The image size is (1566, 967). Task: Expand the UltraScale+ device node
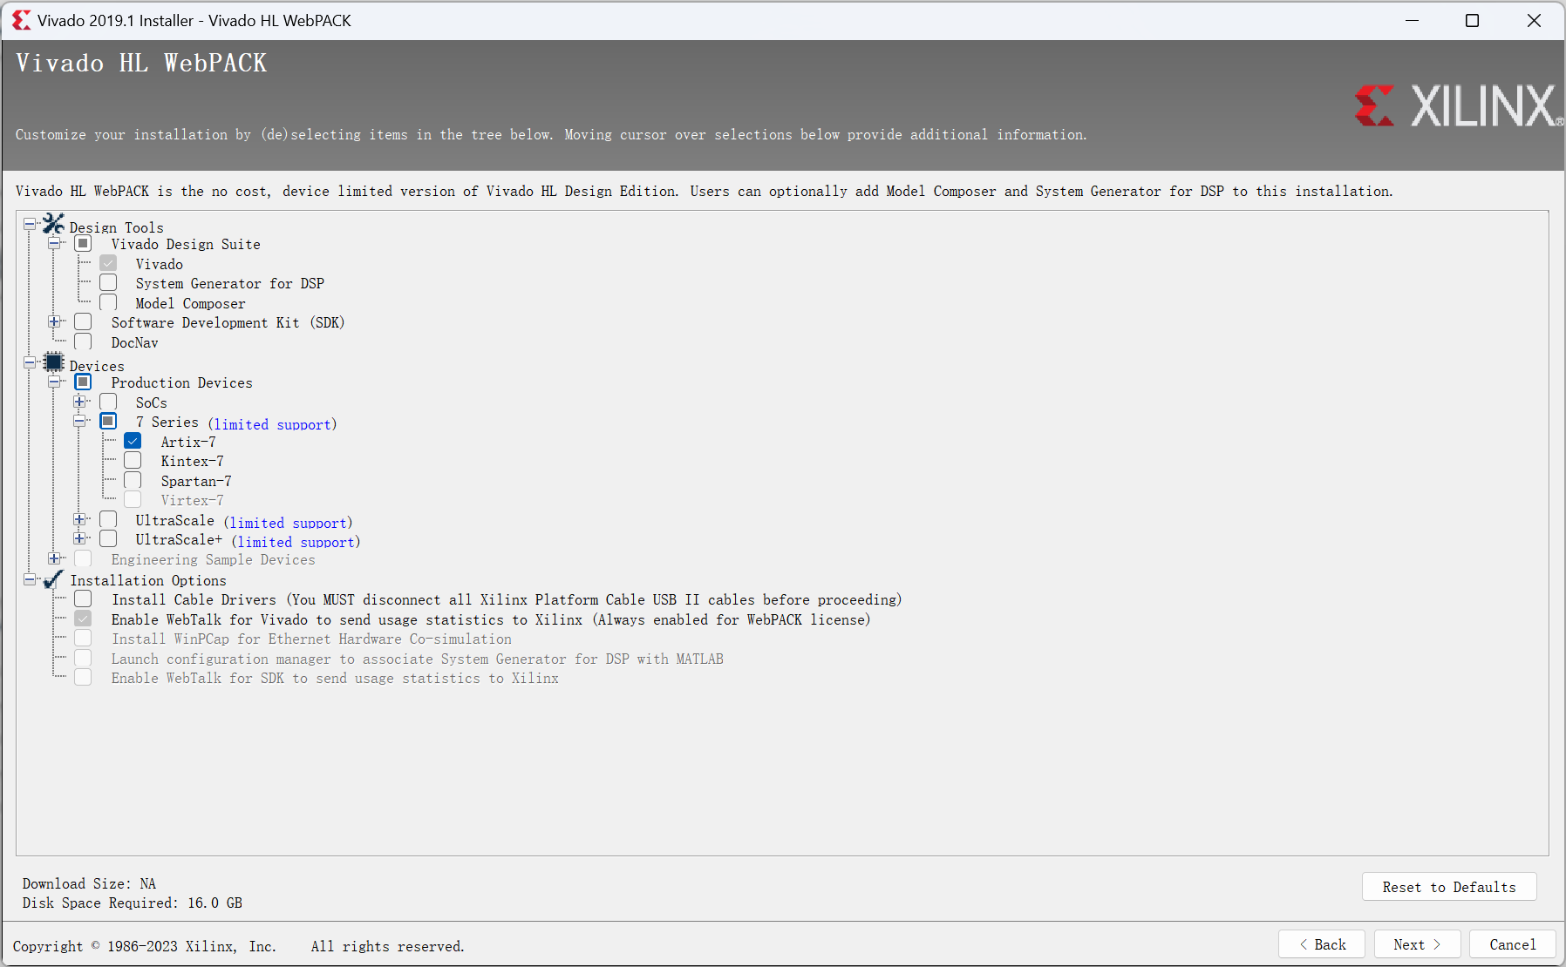pos(79,538)
